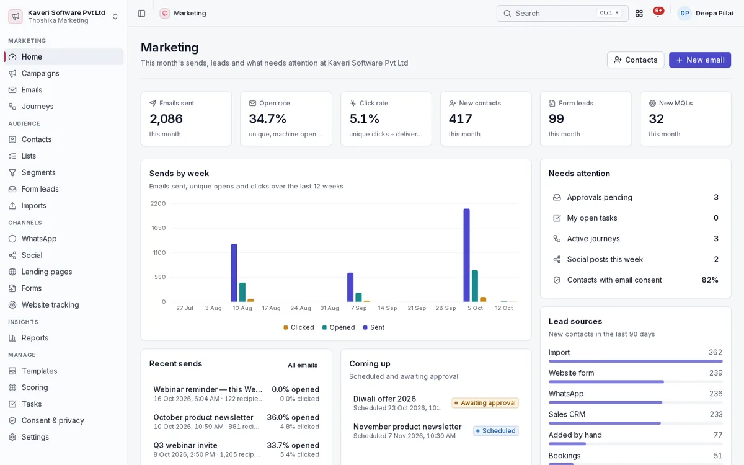The image size is (744, 465).
Task: Open Templates in sidebar
Action: [64, 371]
